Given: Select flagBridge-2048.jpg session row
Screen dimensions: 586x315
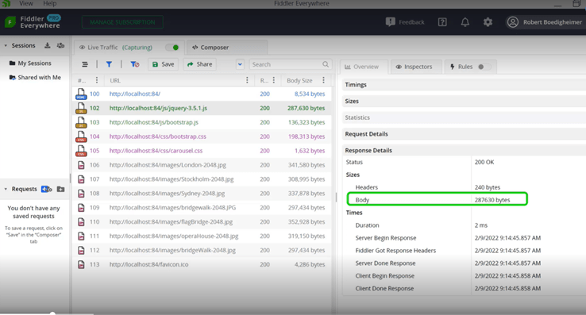Looking at the screenshot, I should [x=202, y=221].
